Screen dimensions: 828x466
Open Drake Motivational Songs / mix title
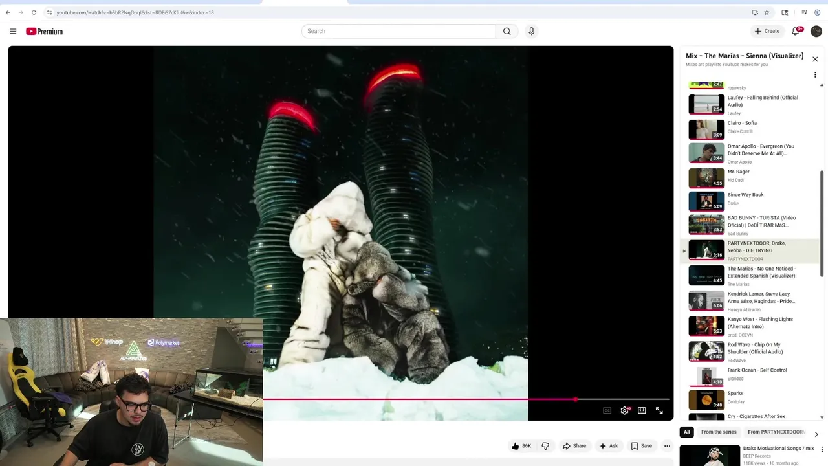pos(778,449)
